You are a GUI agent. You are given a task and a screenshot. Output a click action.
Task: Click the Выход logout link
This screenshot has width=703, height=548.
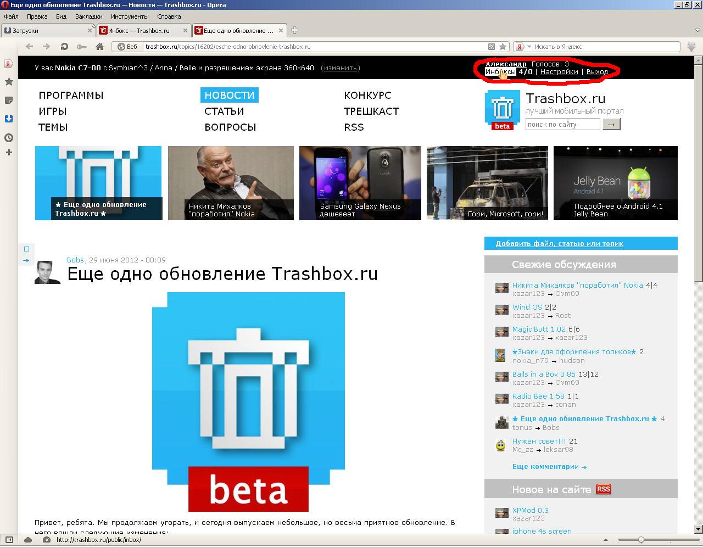[597, 72]
